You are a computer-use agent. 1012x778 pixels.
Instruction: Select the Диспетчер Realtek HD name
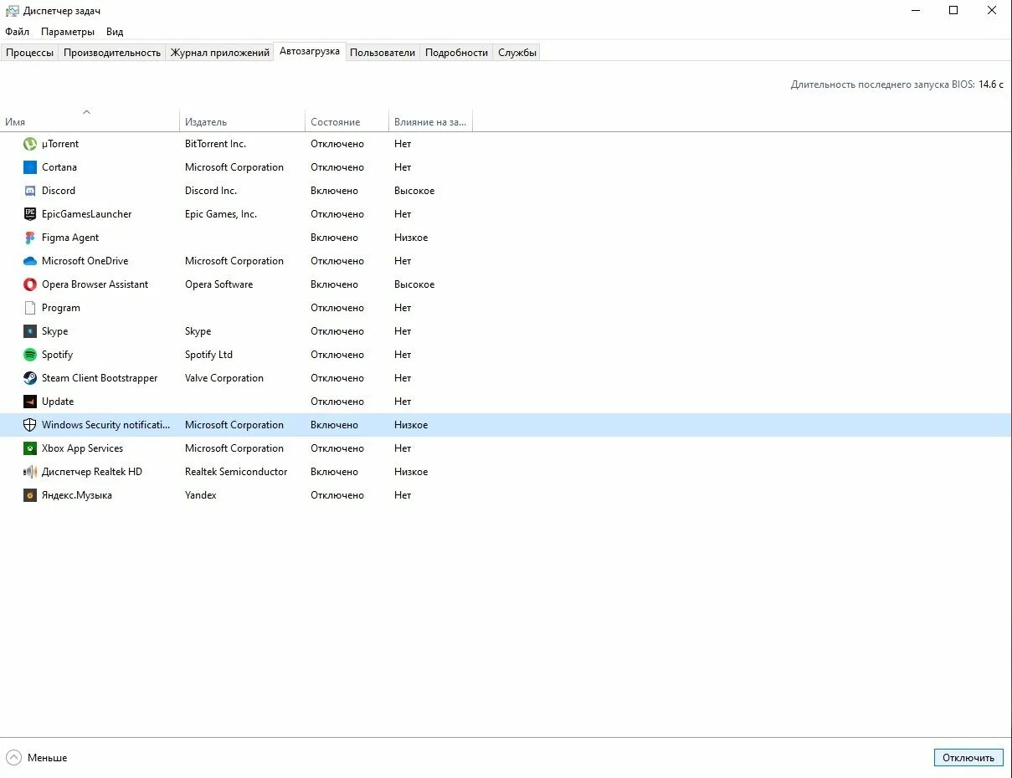92,472
